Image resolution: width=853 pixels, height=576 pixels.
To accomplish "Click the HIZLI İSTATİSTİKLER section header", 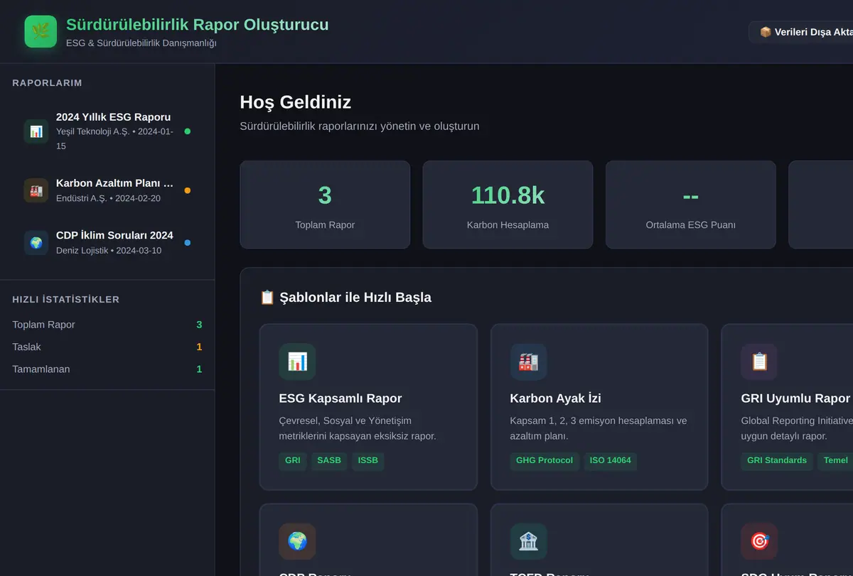I will (x=66, y=300).
